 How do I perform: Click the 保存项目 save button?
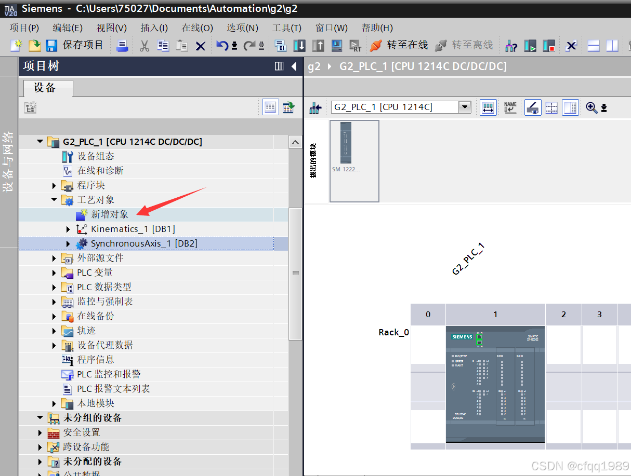74,46
